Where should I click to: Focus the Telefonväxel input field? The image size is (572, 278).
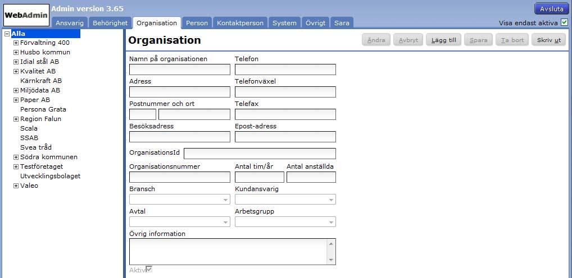tap(285, 92)
